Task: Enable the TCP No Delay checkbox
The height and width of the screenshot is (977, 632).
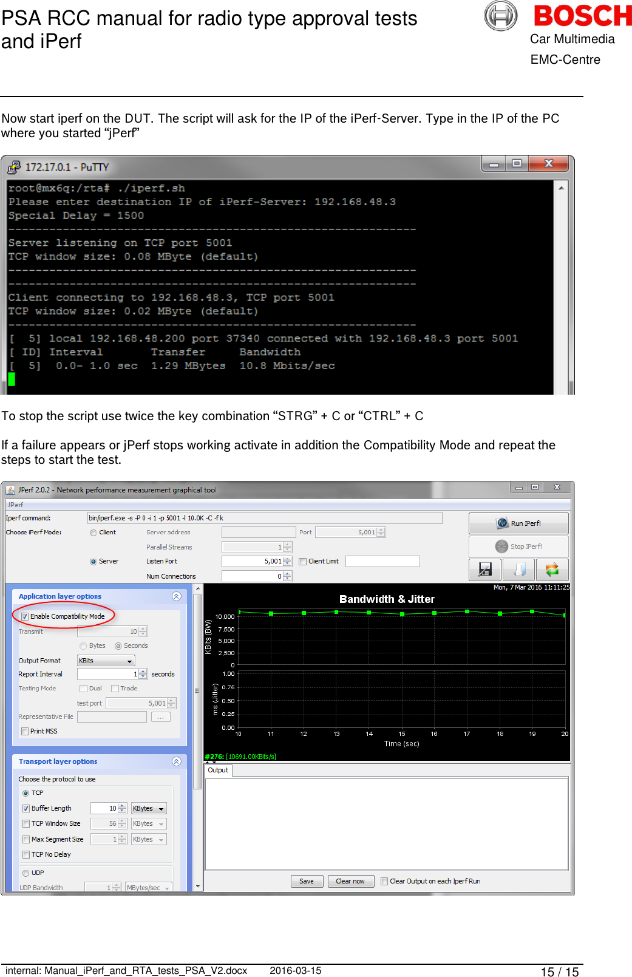Action: click(26, 854)
